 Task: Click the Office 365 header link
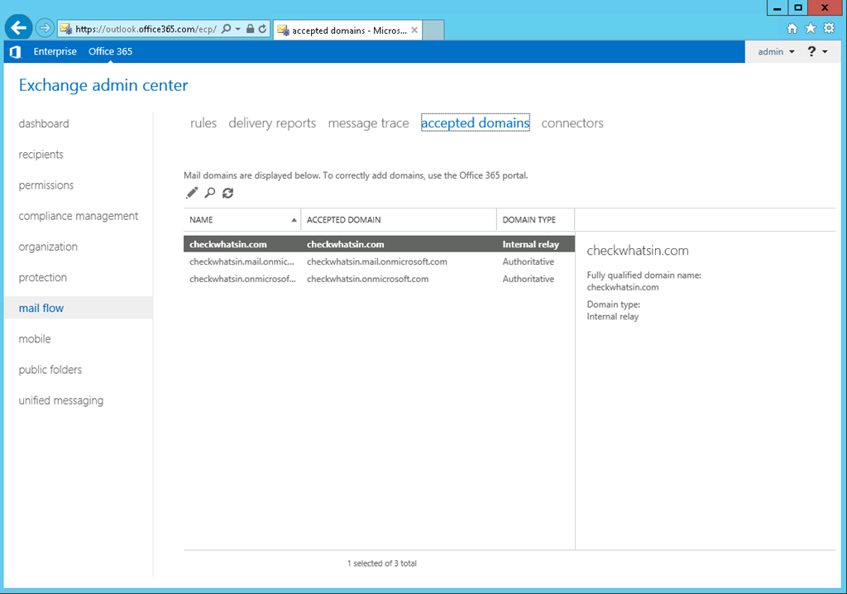point(110,51)
